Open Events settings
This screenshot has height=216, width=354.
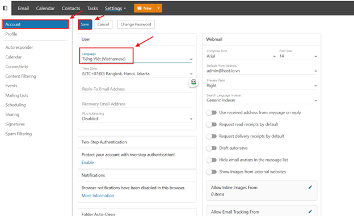11,86
